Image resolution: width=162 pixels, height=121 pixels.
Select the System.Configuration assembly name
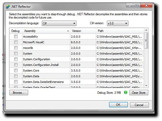click(36, 59)
